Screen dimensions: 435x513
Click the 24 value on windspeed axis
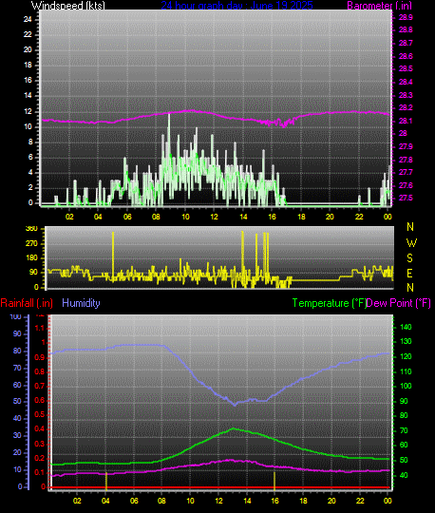click(x=28, y=19)
